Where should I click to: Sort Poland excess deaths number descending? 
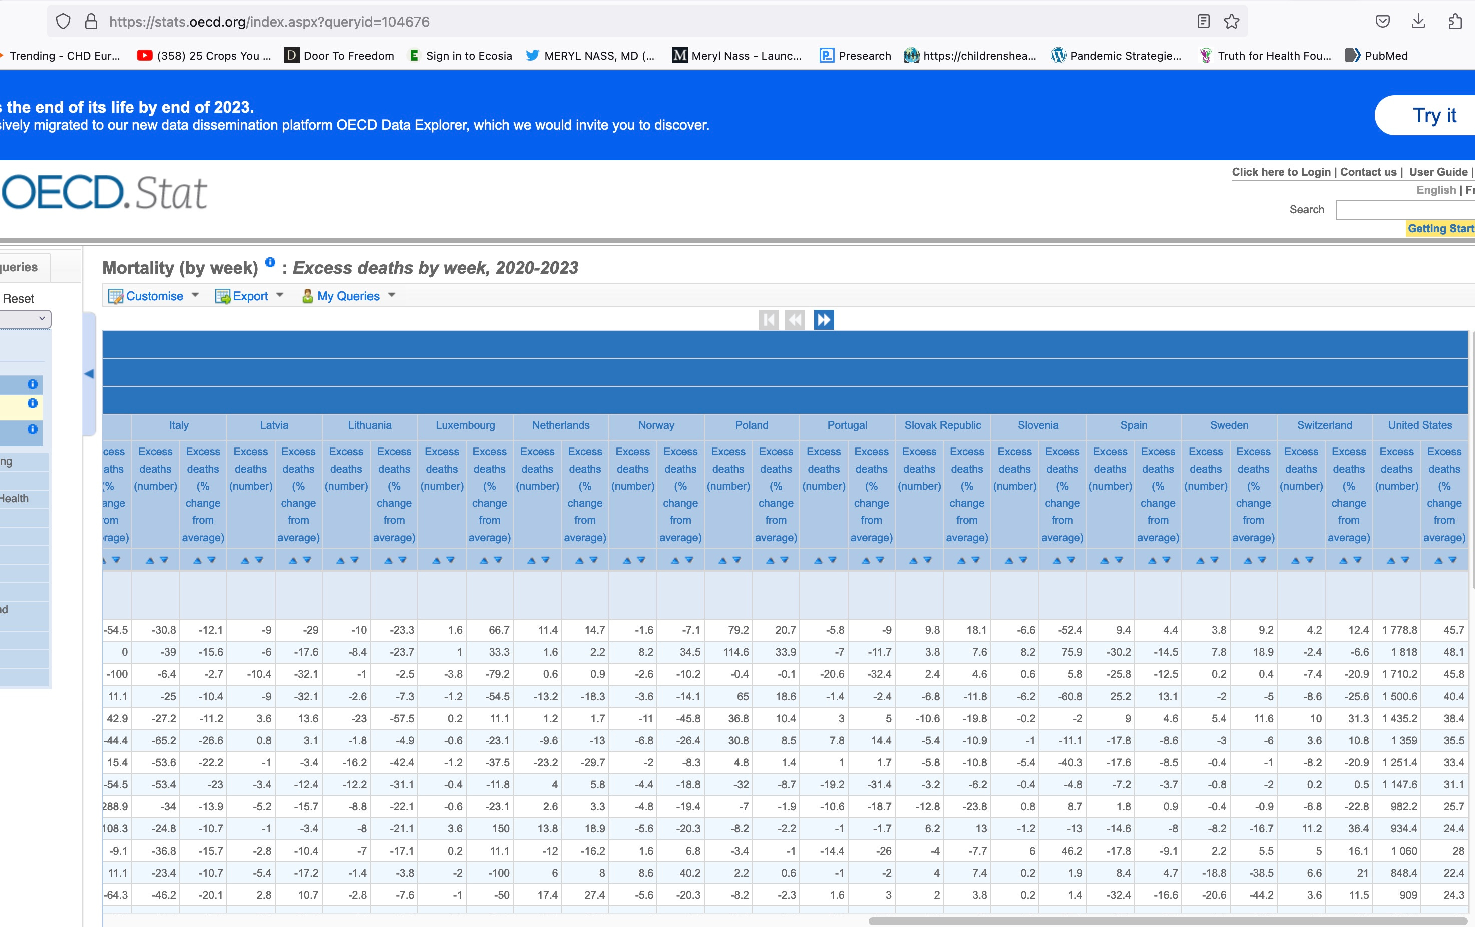pos(737,560)
